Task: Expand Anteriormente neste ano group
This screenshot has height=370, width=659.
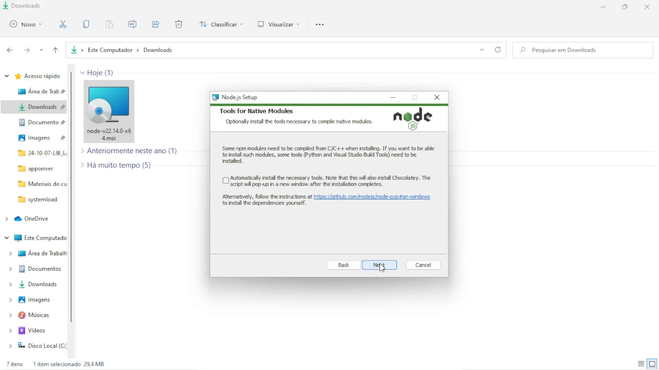Action: pos(82,151)
